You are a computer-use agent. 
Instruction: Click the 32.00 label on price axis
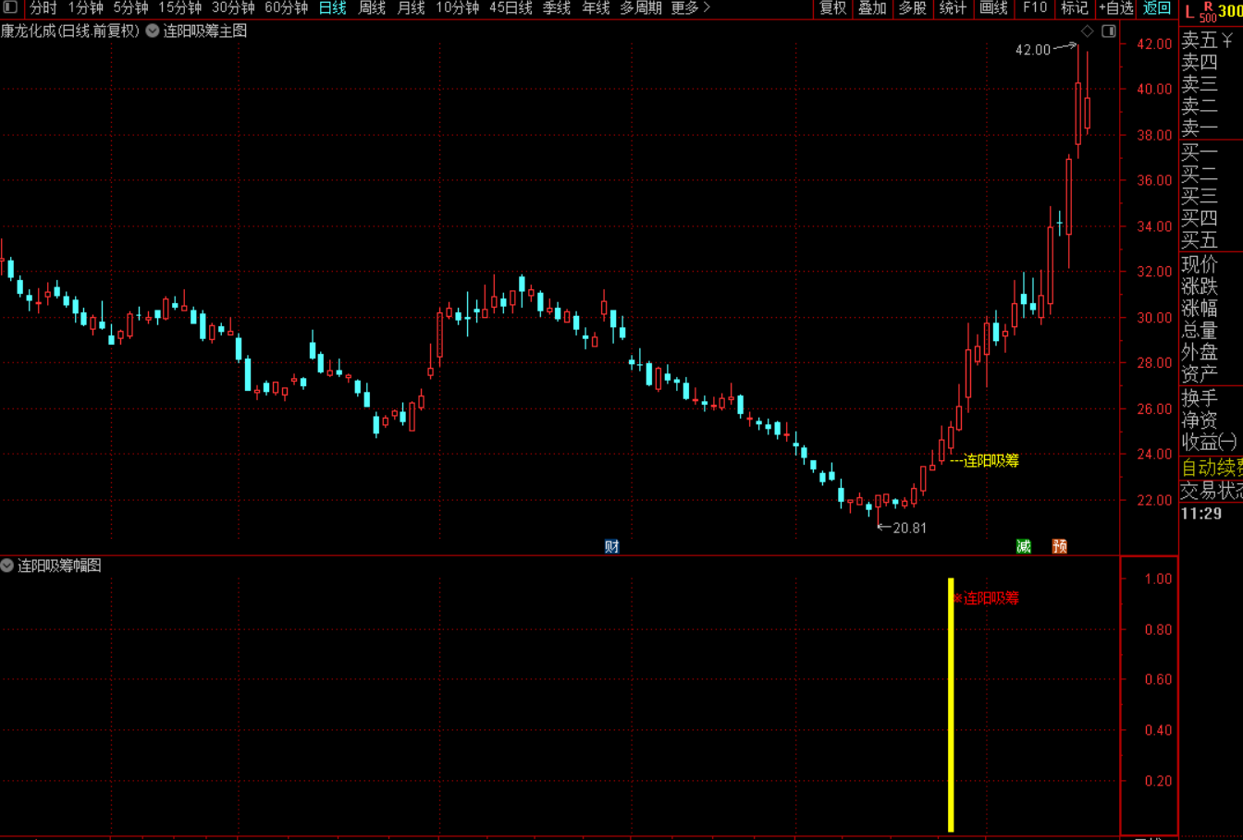(x=1155, y=272)
